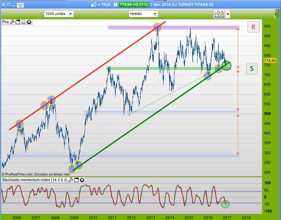Select the green support zone near 735
The image size is (281, 220).
coord(168,68)
